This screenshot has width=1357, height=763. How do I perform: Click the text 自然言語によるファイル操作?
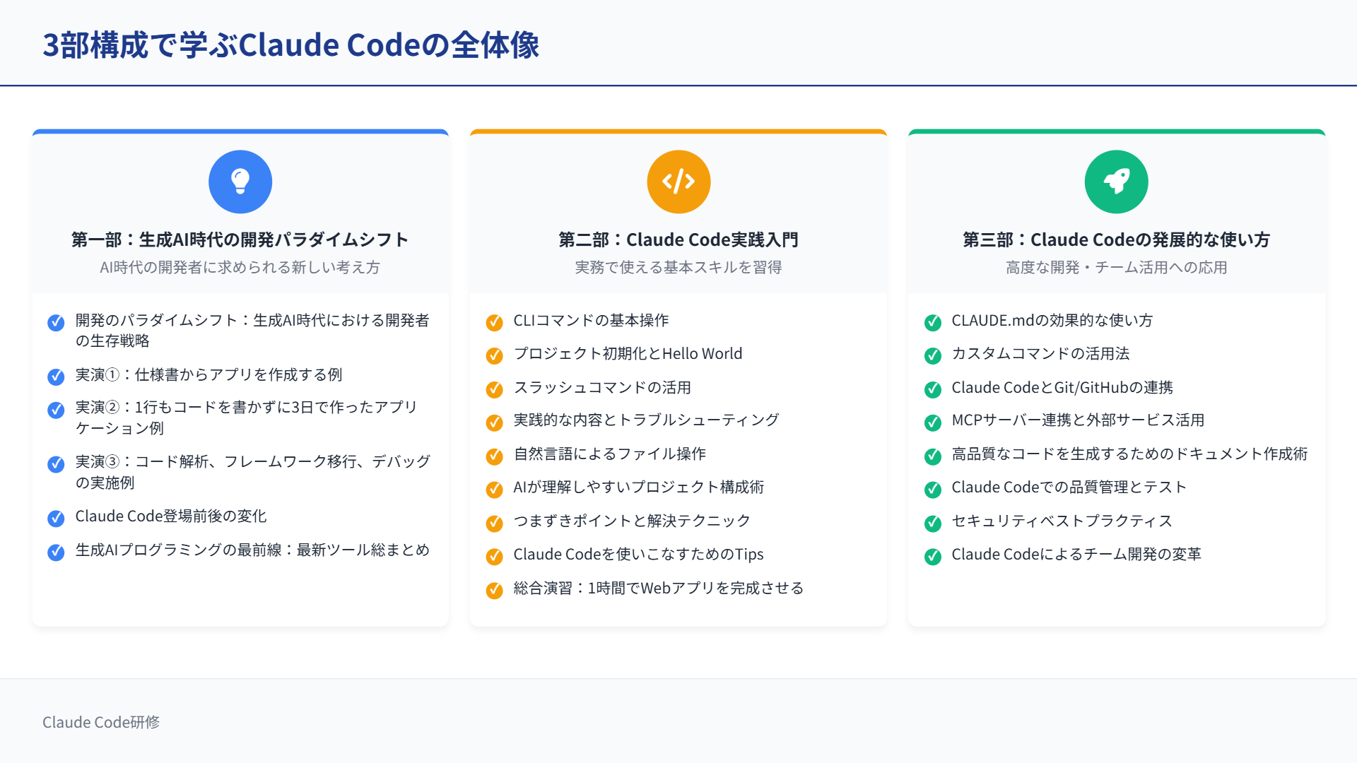tap(610, 454)
